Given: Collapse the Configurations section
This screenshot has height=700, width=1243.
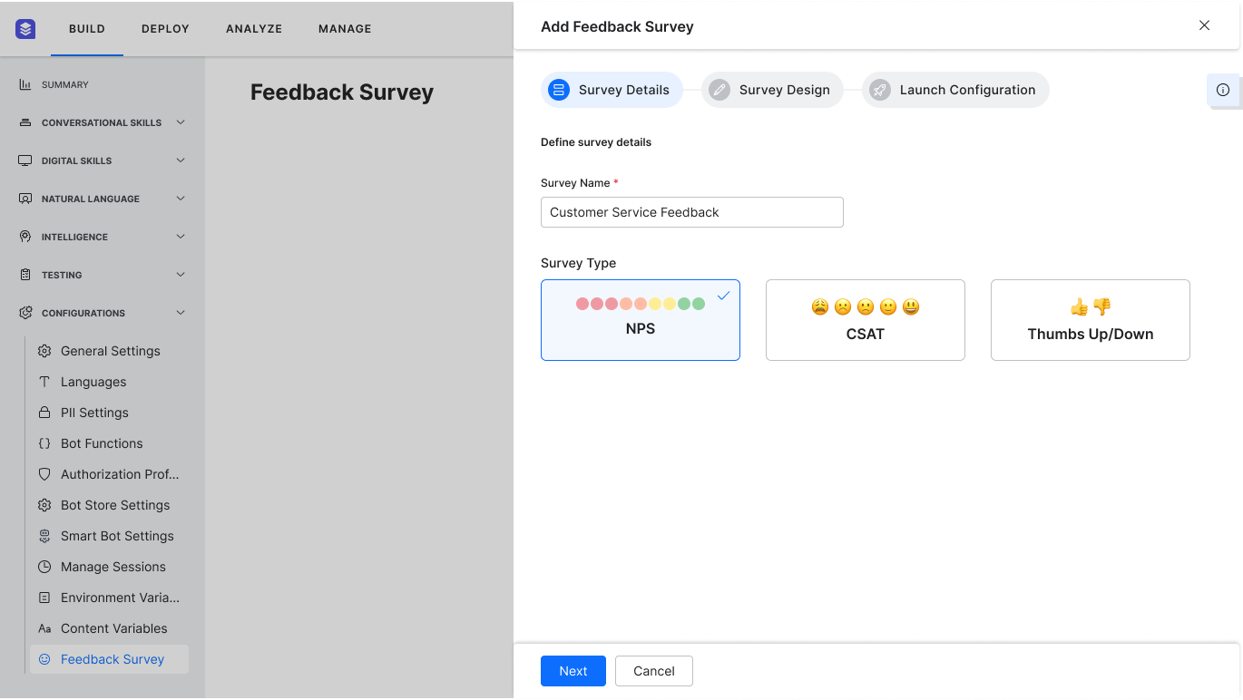Looking at the screenshot, I should [x=181, y=313].
